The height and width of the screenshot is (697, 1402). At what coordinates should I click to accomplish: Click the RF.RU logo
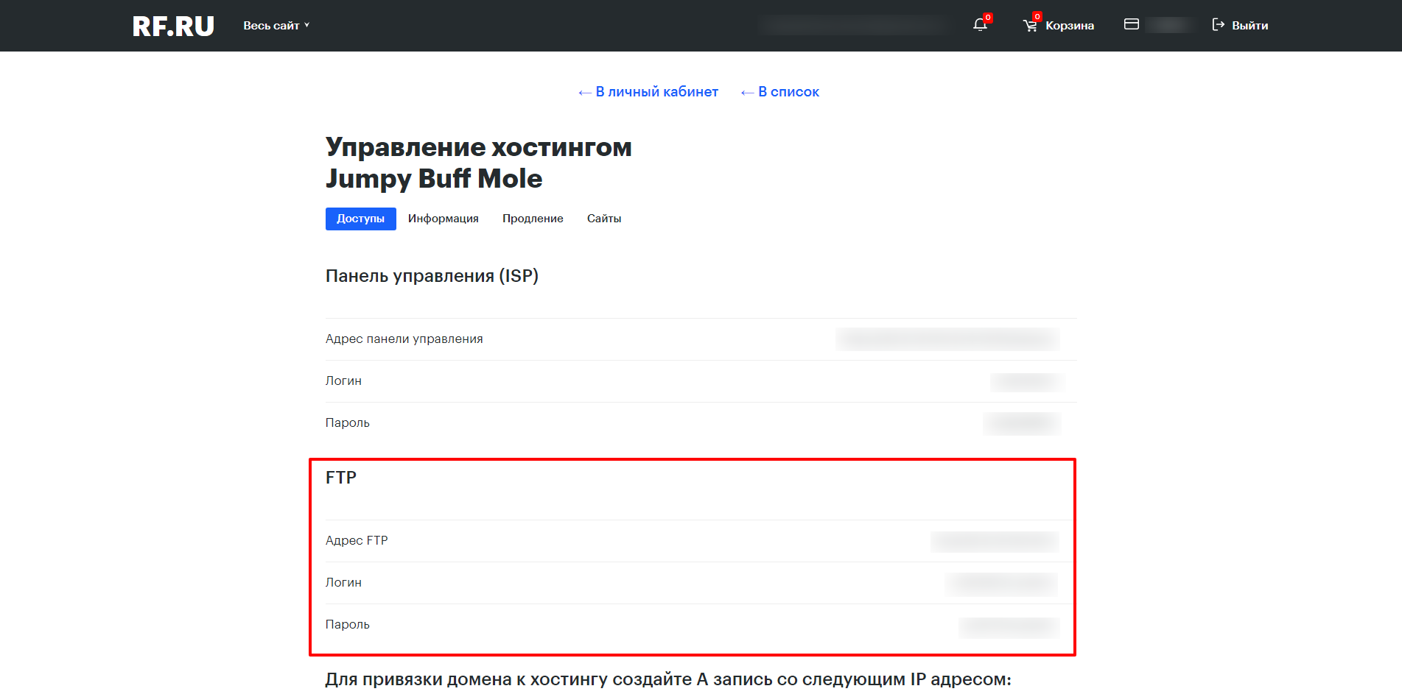pos(173,26)
